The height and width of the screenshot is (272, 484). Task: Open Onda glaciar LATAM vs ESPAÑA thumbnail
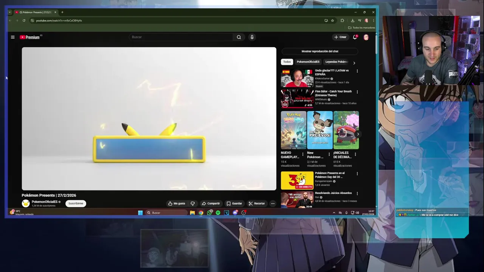click(297, 78)
